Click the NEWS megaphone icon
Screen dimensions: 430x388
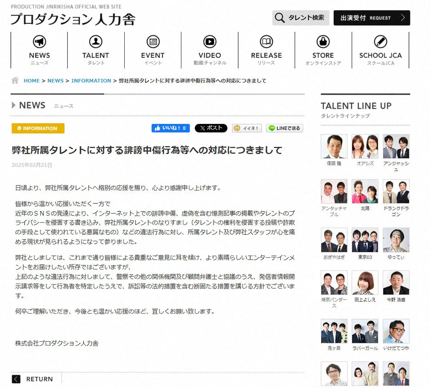[39, 42]
